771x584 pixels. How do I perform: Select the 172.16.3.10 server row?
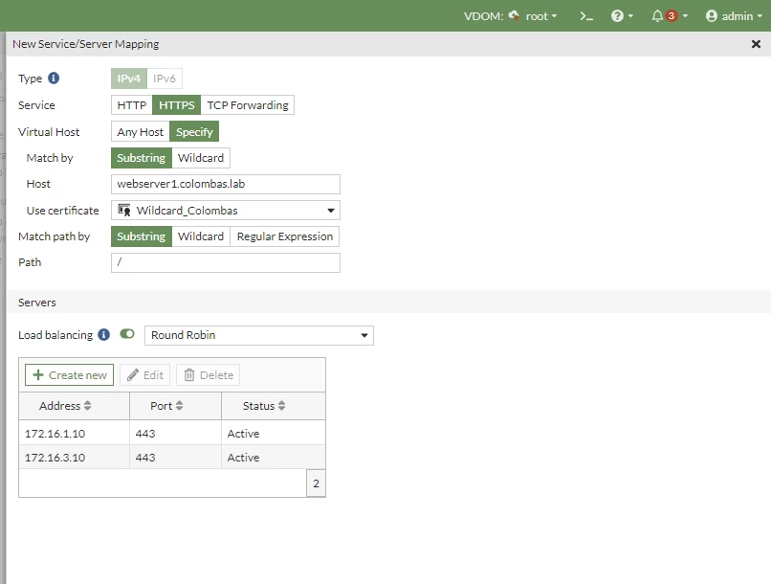point(172,457)
